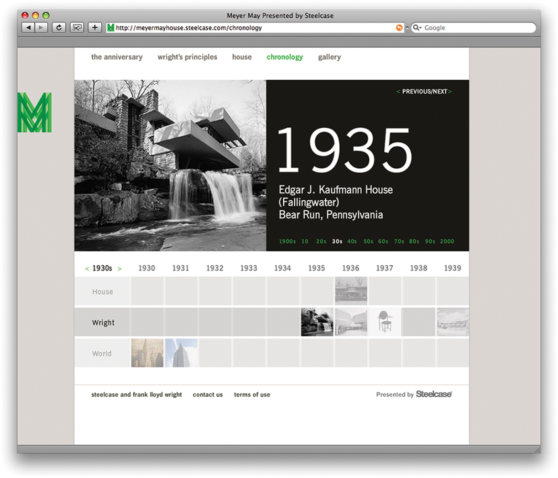Open the terms of use link
The width and height of the screenshot is (558, 478).
point(252,395)
